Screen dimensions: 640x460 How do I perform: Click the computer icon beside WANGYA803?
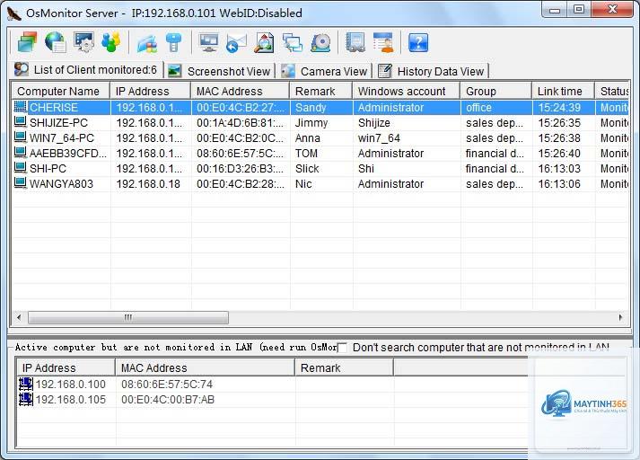[x=20, y=182]
